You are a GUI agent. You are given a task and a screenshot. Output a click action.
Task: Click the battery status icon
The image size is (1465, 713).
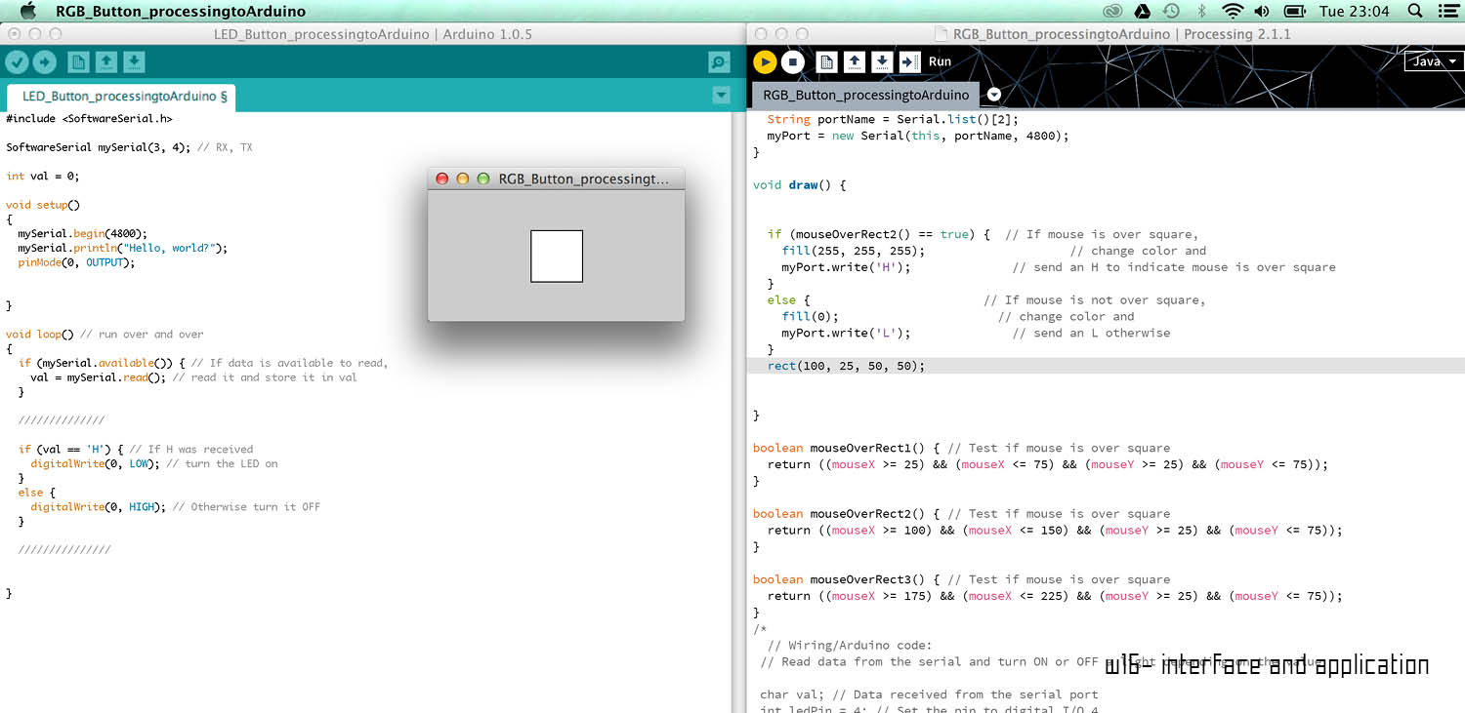[1295, 12]
